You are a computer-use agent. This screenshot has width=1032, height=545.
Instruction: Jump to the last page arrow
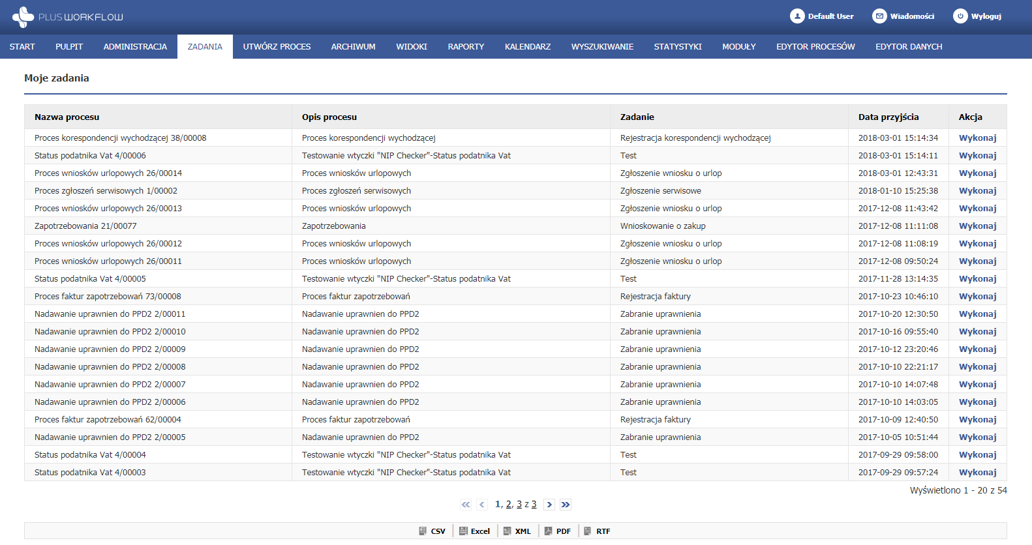(566, 505)
